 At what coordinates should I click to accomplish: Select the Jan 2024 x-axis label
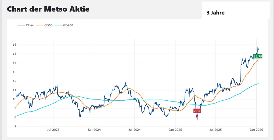click(94, 130)
